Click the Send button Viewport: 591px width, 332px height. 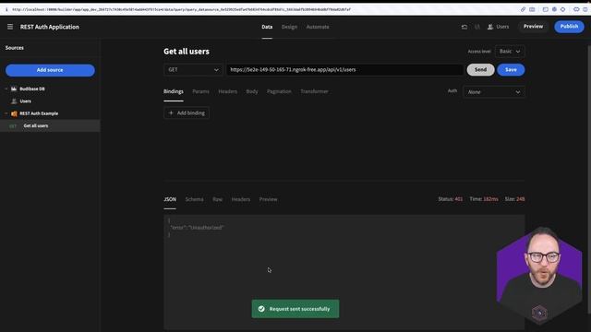(x=480, y=70)
